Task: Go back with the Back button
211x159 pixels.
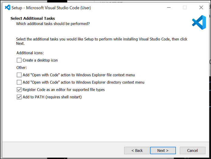Action: [x=137, y=151]
